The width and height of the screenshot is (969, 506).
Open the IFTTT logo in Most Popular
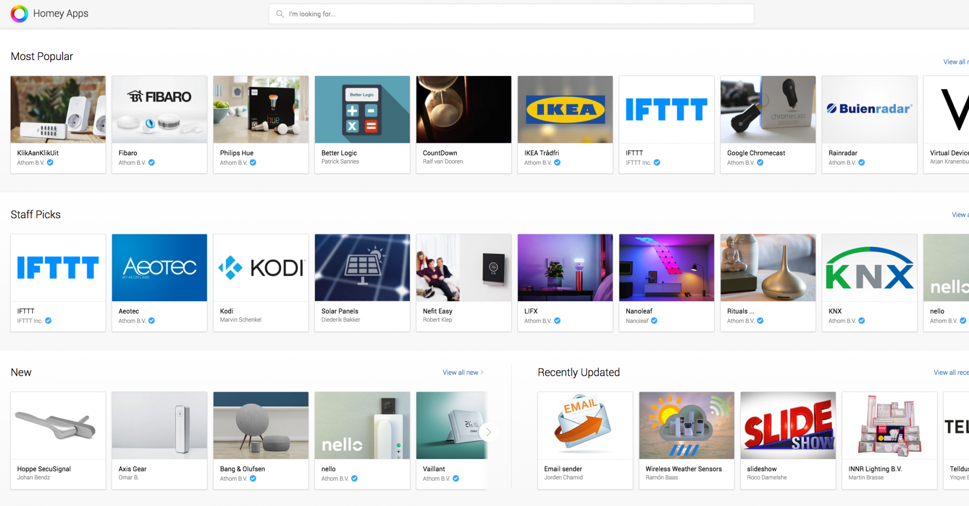coord(667,109)
